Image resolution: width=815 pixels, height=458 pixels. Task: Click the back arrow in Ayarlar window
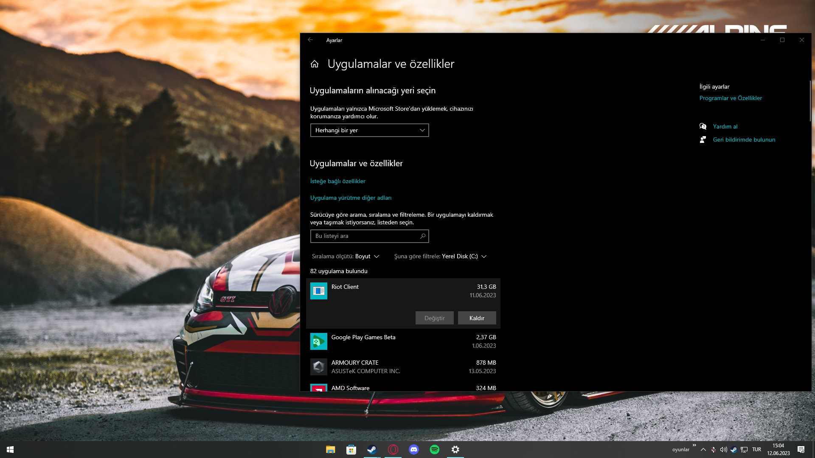point(310,40)
